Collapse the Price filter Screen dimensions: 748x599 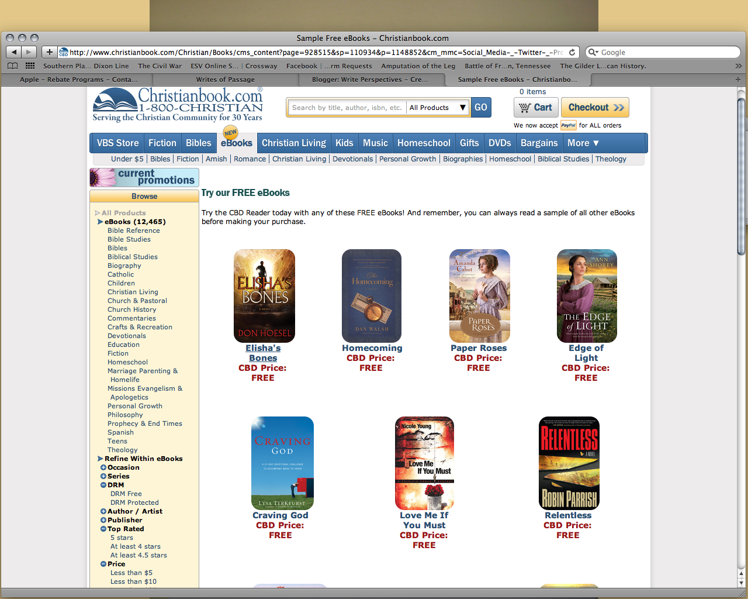pyautogui.click(x=103, y=564)
